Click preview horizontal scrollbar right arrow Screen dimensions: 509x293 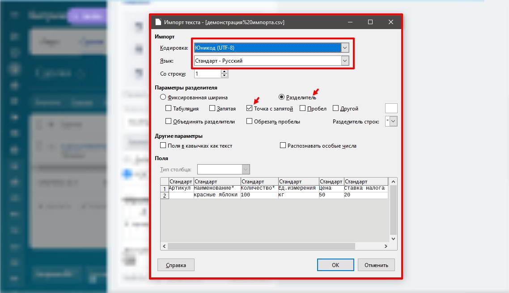pos(386,246)
